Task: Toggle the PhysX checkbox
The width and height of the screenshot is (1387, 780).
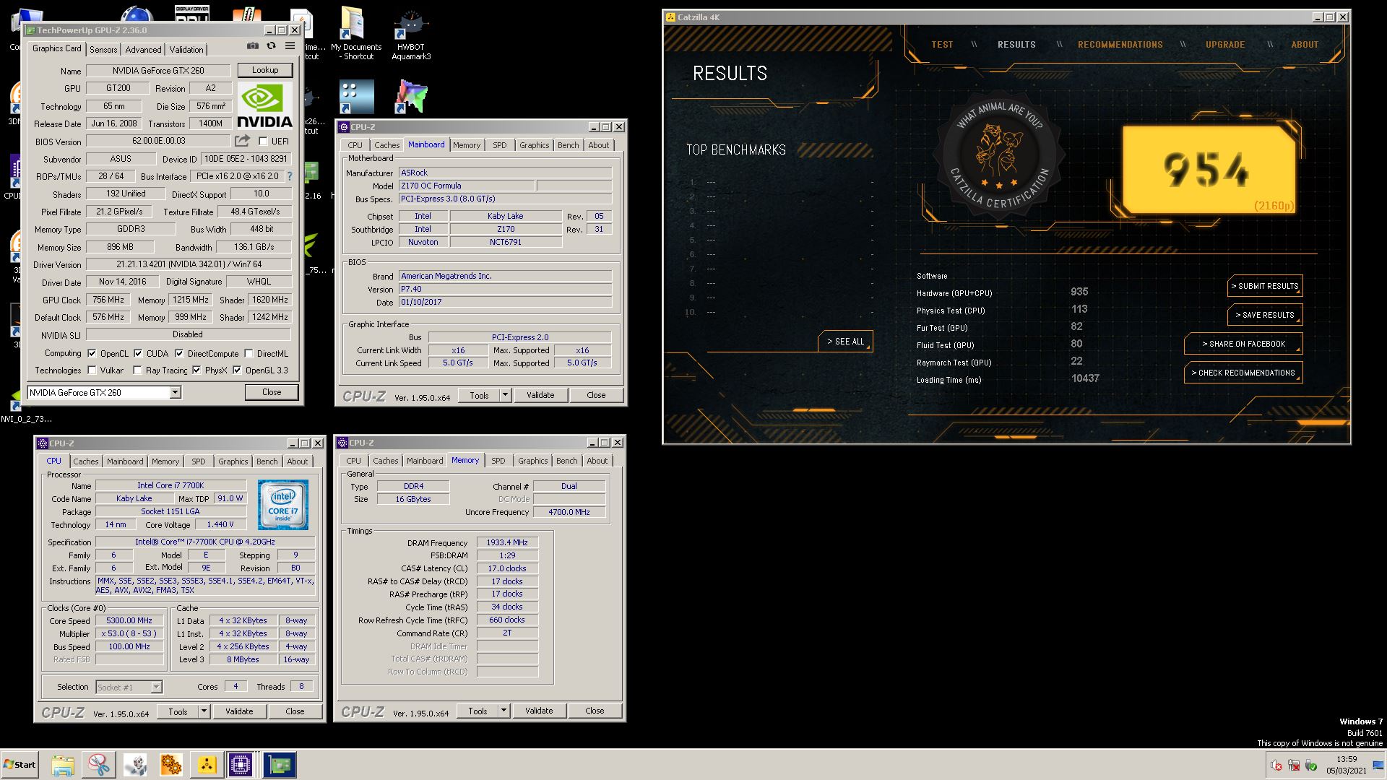Action: pos(196,370)
